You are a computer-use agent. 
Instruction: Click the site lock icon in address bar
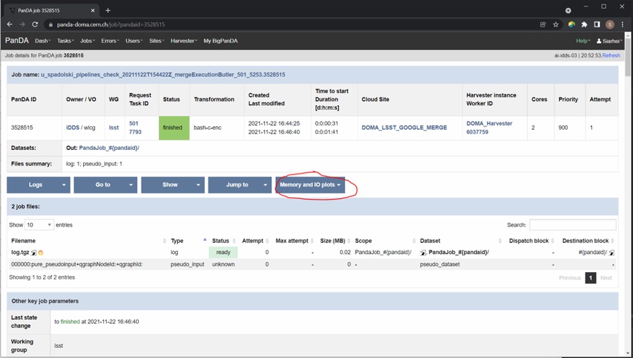(51, 24)
